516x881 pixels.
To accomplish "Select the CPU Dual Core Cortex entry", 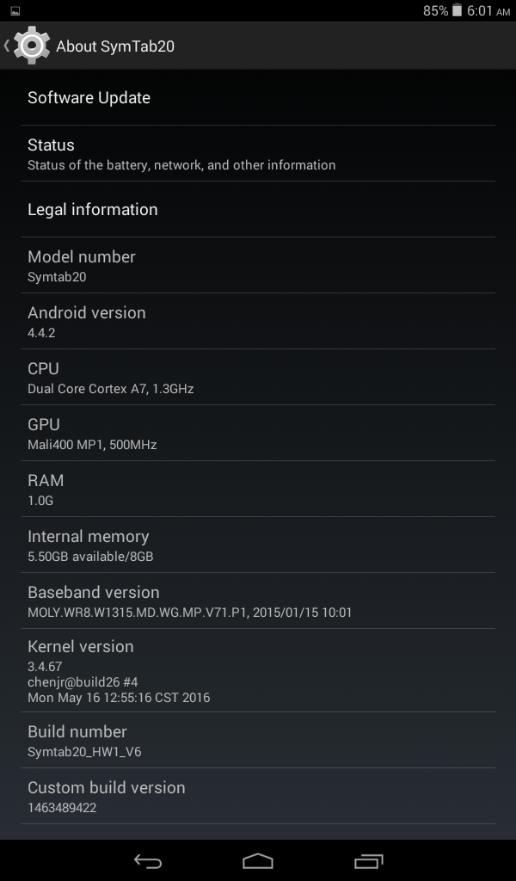I will (258, 377).
